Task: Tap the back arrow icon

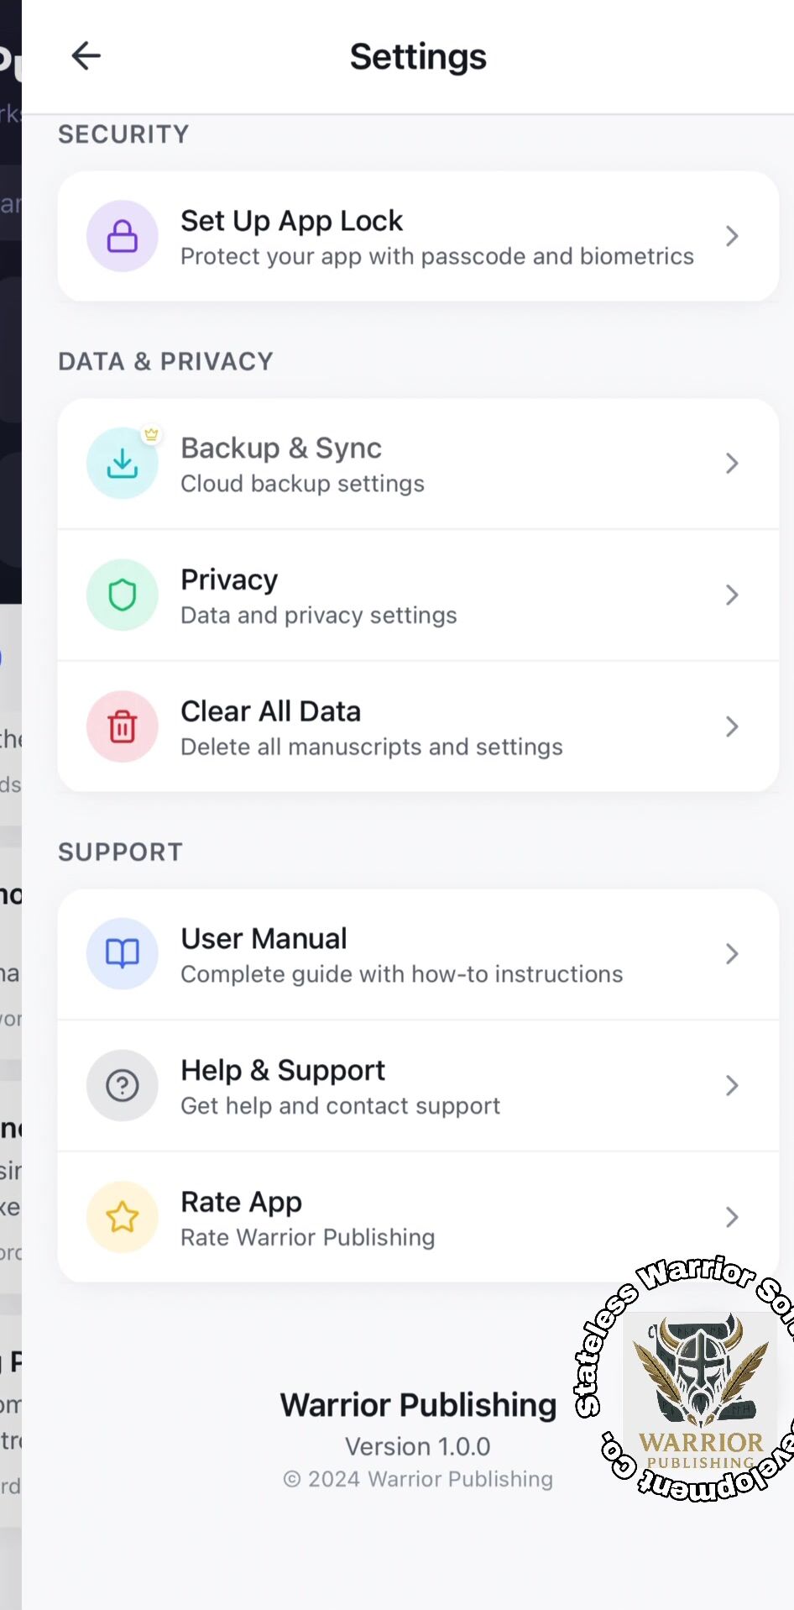Action: click(x=86, y=56)
